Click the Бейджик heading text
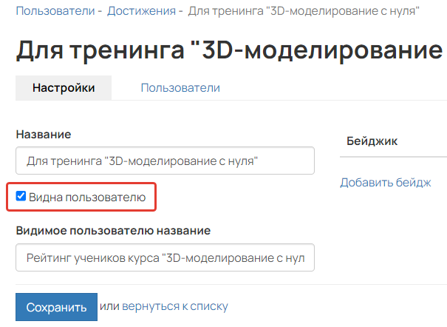This screenshot has width=447, height=327. [372, 141]
